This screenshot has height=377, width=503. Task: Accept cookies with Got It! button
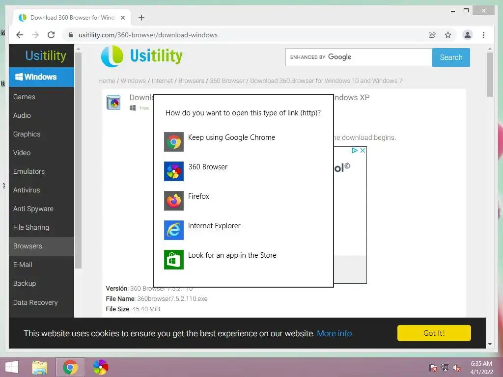click(x=434, y=333)
